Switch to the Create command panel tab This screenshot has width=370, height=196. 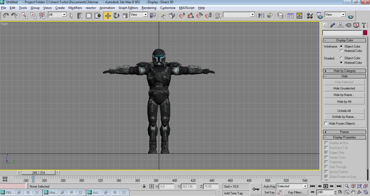click(x=325, y=25)
